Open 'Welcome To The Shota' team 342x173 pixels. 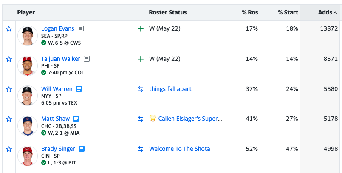pos(179,149)
